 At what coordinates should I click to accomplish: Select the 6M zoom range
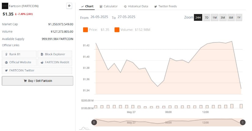tap(231, 17)
